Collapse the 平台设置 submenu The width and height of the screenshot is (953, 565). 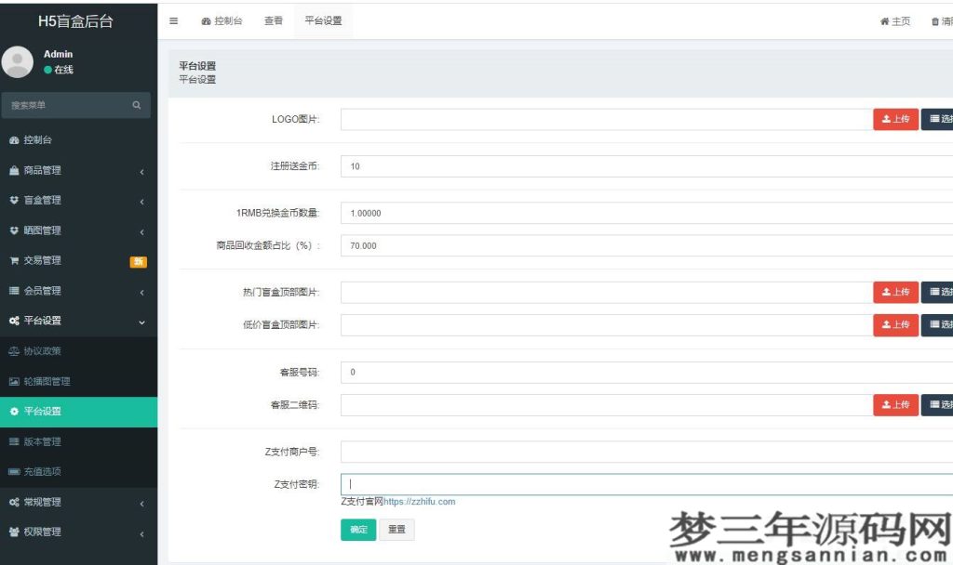click(x=142, y=321)
